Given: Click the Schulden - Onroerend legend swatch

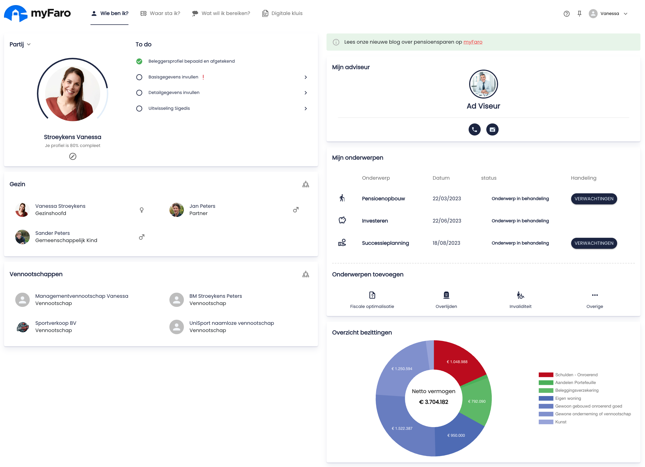Looking at the screenshot, I should click(x=545, y=375).
